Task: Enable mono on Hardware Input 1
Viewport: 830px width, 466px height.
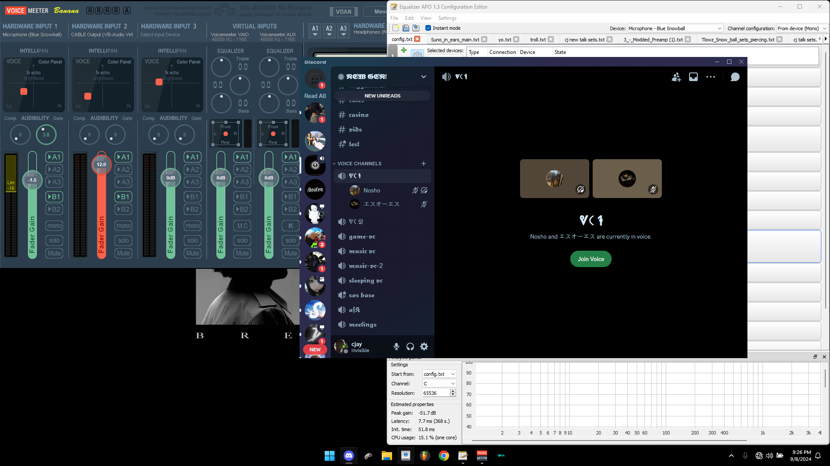Action: tap(54, 226)
